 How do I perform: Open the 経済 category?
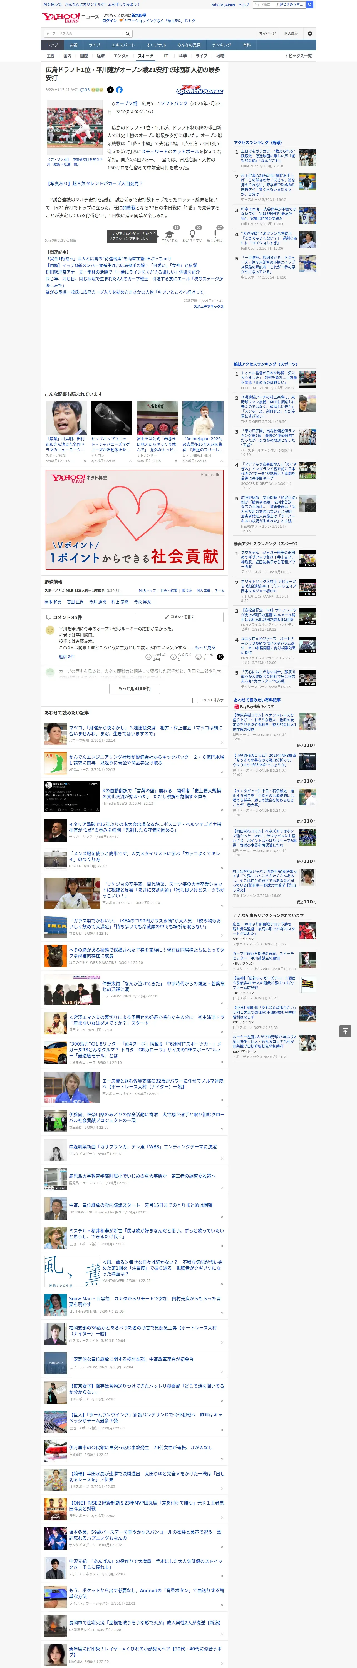click(x=100, y=56)
